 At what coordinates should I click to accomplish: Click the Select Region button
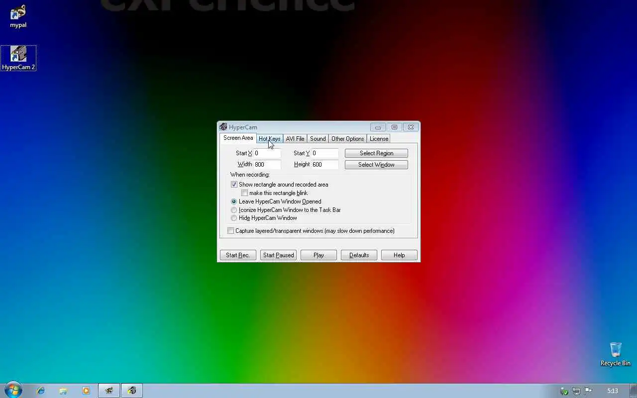(376, 153)
